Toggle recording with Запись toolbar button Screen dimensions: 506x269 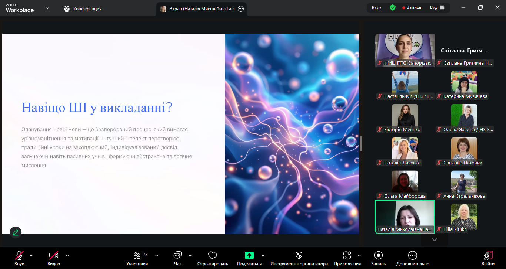(x=378, y=256)
